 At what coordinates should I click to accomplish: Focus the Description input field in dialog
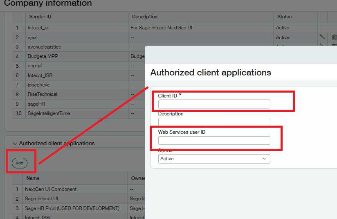(x=214, y=122)
